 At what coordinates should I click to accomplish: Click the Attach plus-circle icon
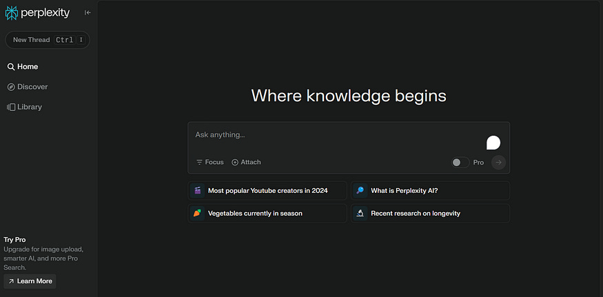[x=235, y=163]
